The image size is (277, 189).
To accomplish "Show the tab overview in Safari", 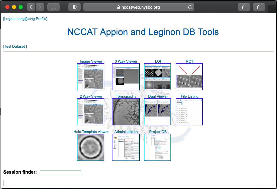I will tap(259, 7).
